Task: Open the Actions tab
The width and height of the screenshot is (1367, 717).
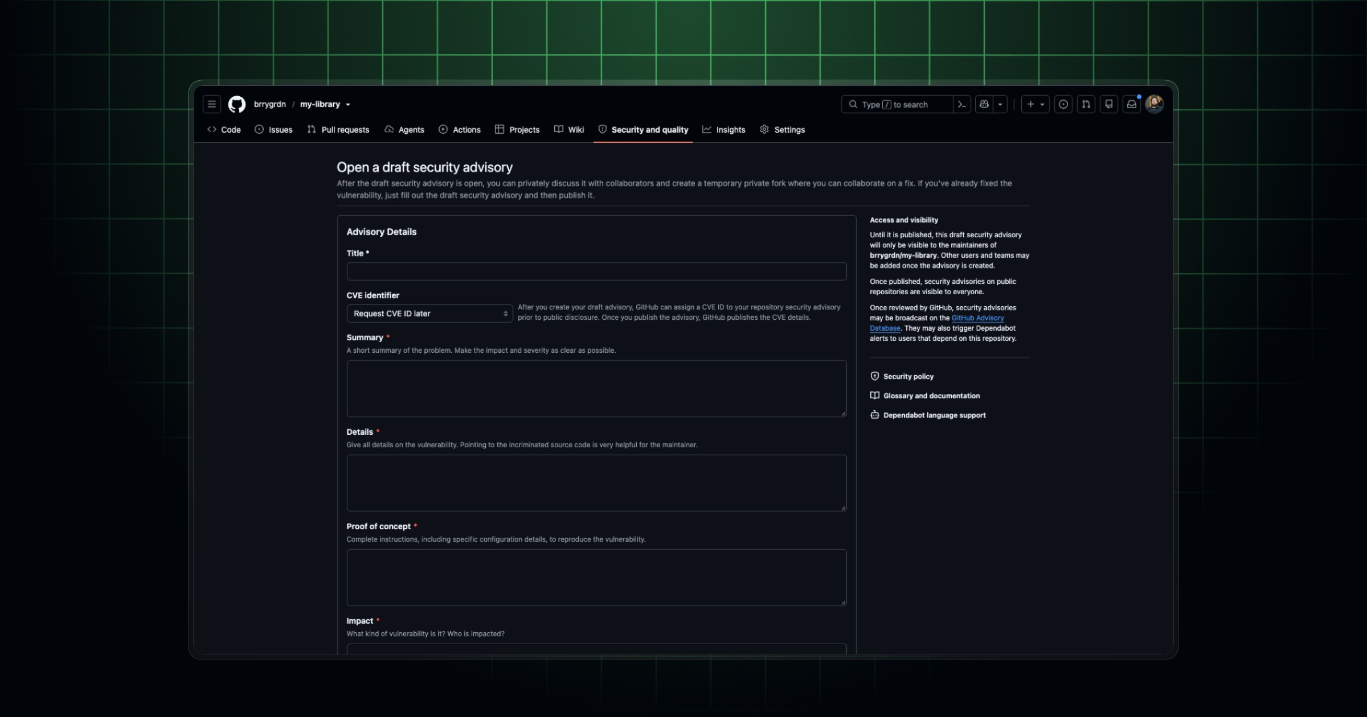Action: pyautogui.click(x=460, y=130)
